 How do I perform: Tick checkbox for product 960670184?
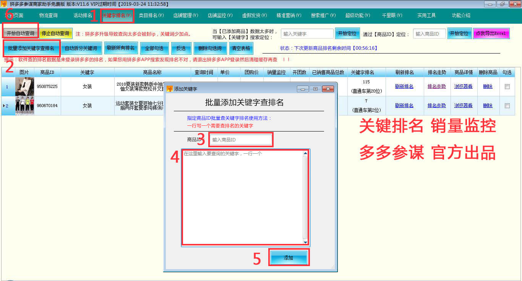[x=507, y=106]
